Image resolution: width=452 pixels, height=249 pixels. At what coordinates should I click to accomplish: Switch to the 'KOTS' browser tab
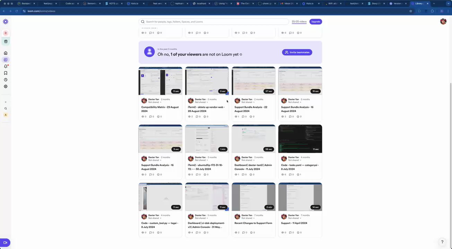114,3
